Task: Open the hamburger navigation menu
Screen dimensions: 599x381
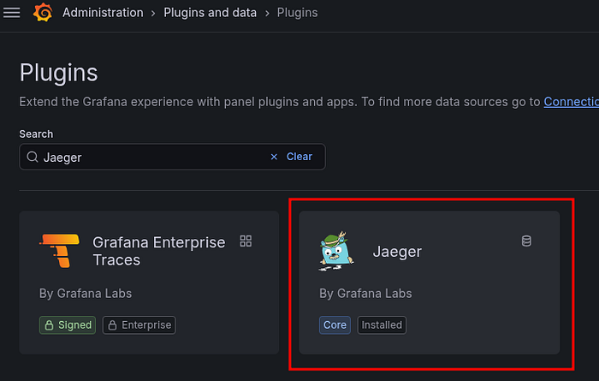Action: tap(11, 13)
